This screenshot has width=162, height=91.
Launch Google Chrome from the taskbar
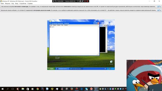click(x=37, y=89)
